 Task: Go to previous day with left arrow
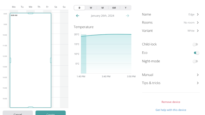point(77,16)
